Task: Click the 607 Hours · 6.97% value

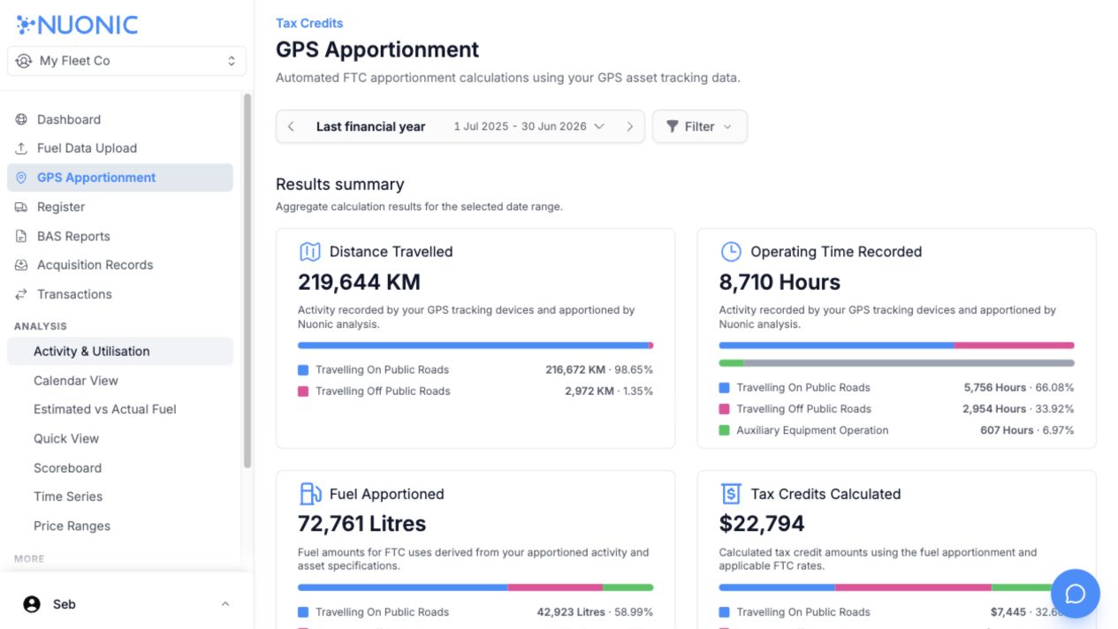Action: tap(1026, 430)
